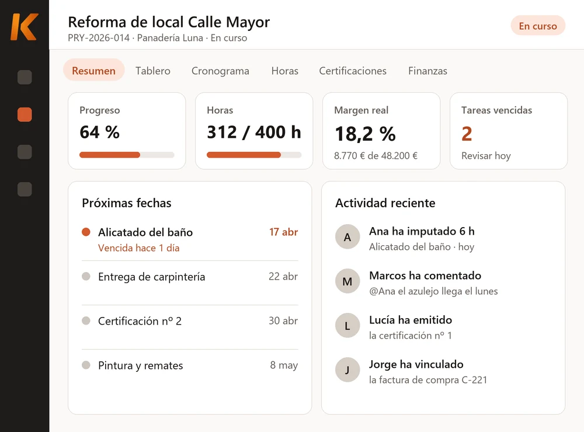Open the Tablero tab
584x432 pixels.
152,71
